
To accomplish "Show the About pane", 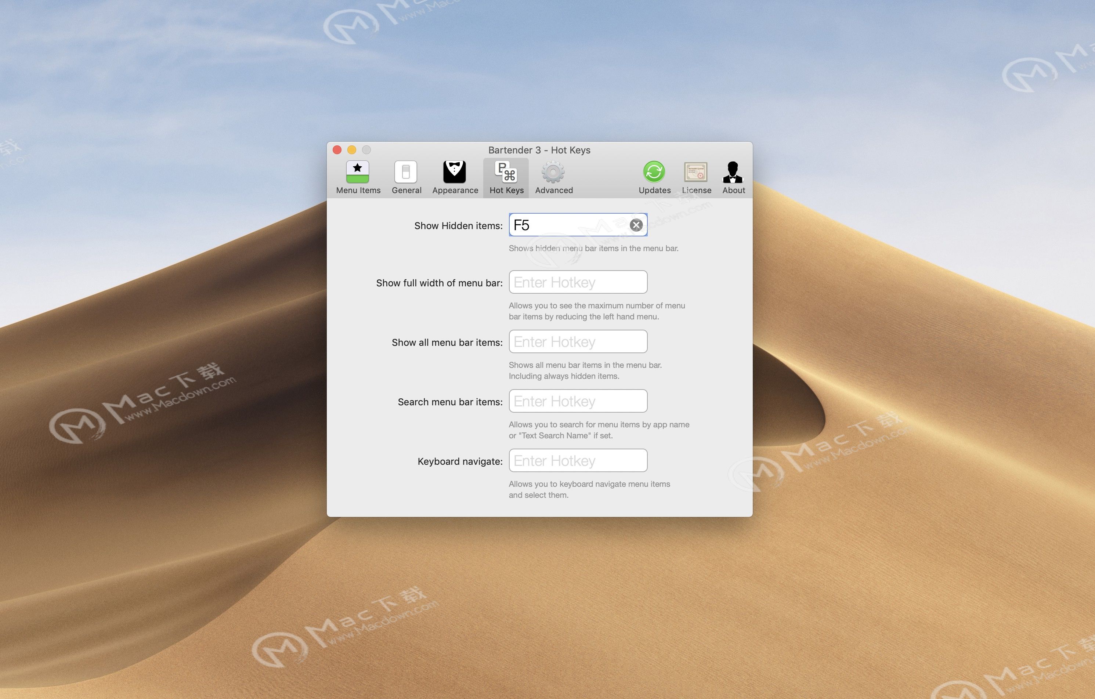I will (x=733, y=178).
